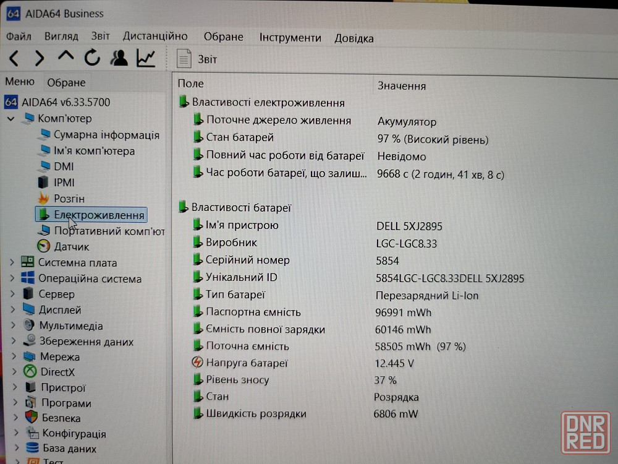Open the Дистанційно menu
This screenshot has height=464, width=618.
click(x=155, y=37)
